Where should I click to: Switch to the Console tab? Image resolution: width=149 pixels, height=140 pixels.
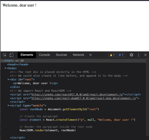pyautogui.click(x=44, y=55)
